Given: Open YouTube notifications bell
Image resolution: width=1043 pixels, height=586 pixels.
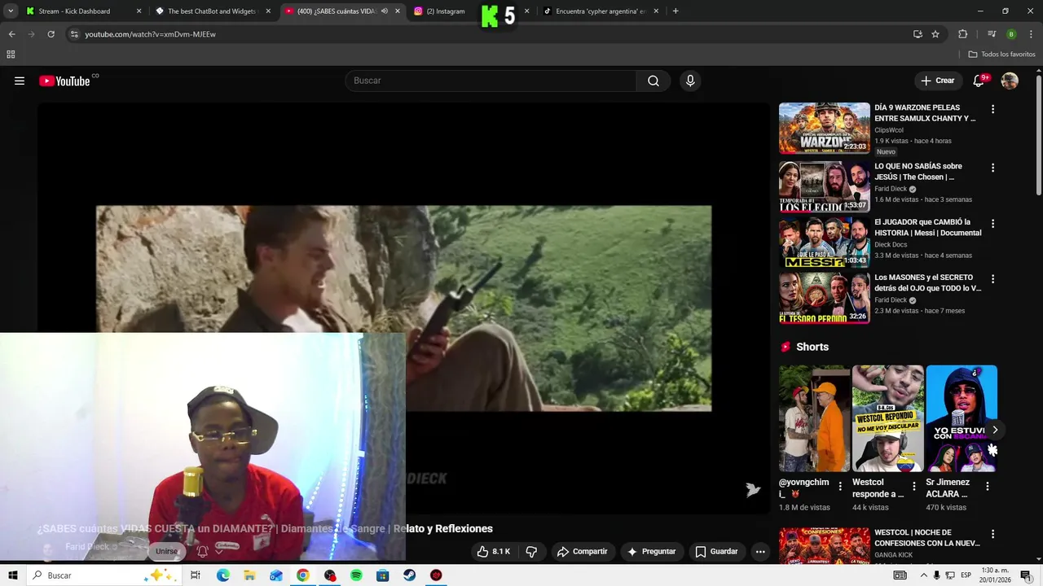Looking at the screenshot, I should point(979,81).
